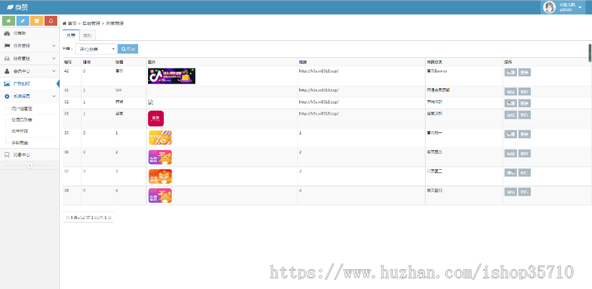This screenshot has width=592, height=289.
Task: Open parameter configuration submenu item
Action: (20, 143)
